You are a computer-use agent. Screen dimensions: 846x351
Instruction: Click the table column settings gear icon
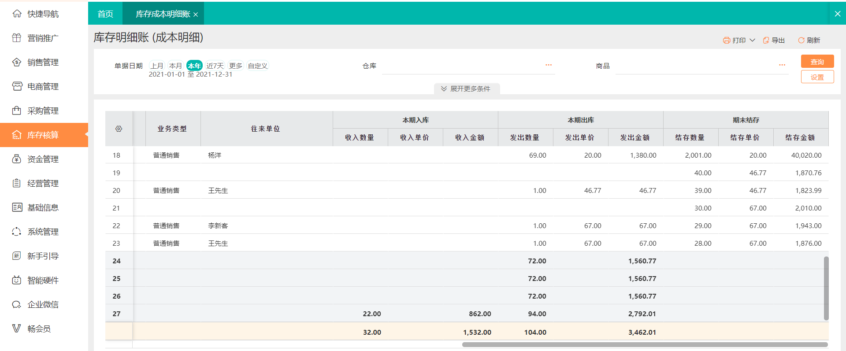pyautogui.click(x=119, y=129)
